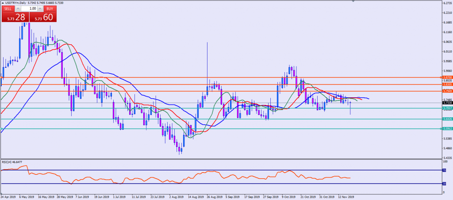Screen dimensions: 453x200
Task: Click the sell price 5.73 28 tile
Action: [14, 17]
